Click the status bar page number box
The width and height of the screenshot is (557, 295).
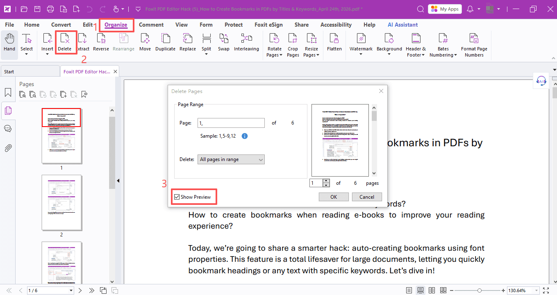[50, 290]
